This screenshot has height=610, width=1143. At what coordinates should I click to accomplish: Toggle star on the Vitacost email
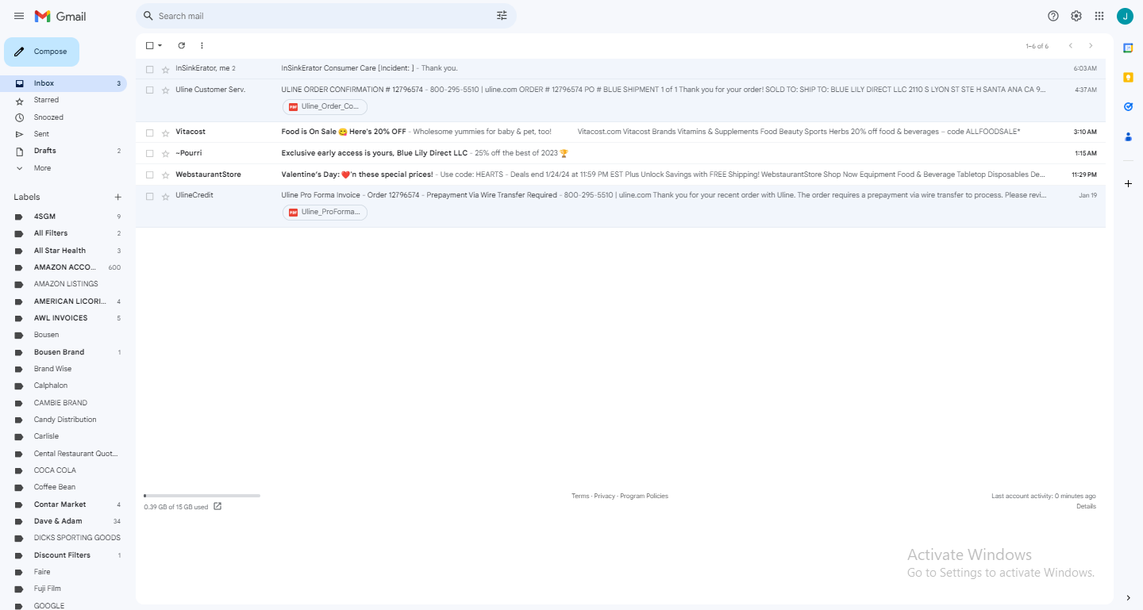[165, 132]
